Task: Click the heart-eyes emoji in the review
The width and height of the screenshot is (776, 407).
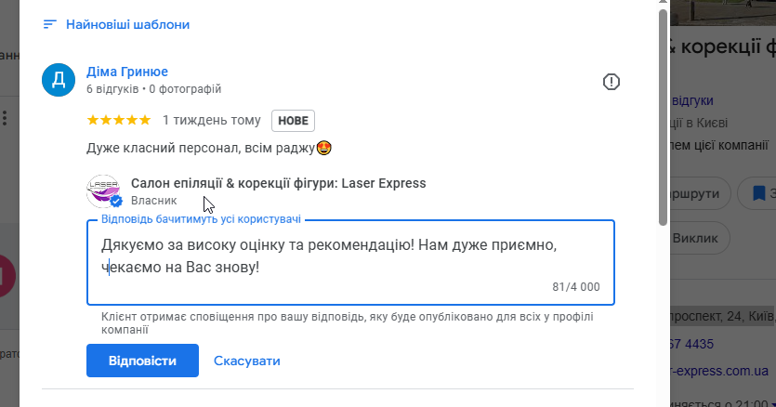Action: [x=324, y=147]
